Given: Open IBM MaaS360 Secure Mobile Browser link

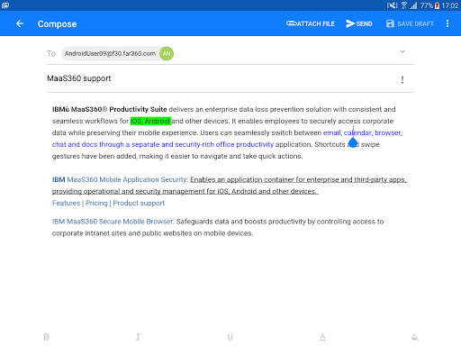Looking at the screenshot, I should coord(113,222).
